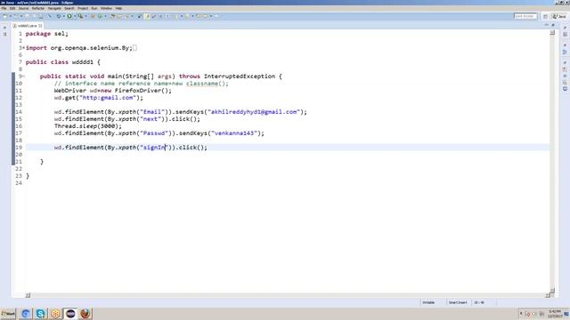Screen dimensions: 570x320
Task: Open the Back history dropdown arrow
Action: [x=211, y=16]
